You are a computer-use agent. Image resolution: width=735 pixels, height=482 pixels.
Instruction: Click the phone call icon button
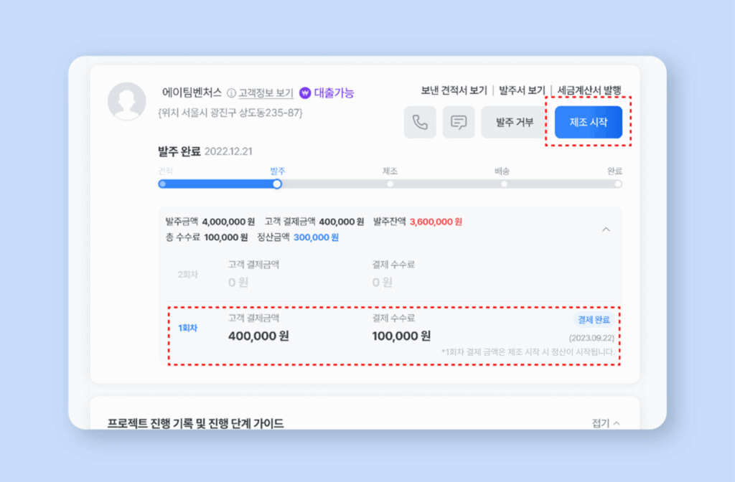tap(420, 122)
